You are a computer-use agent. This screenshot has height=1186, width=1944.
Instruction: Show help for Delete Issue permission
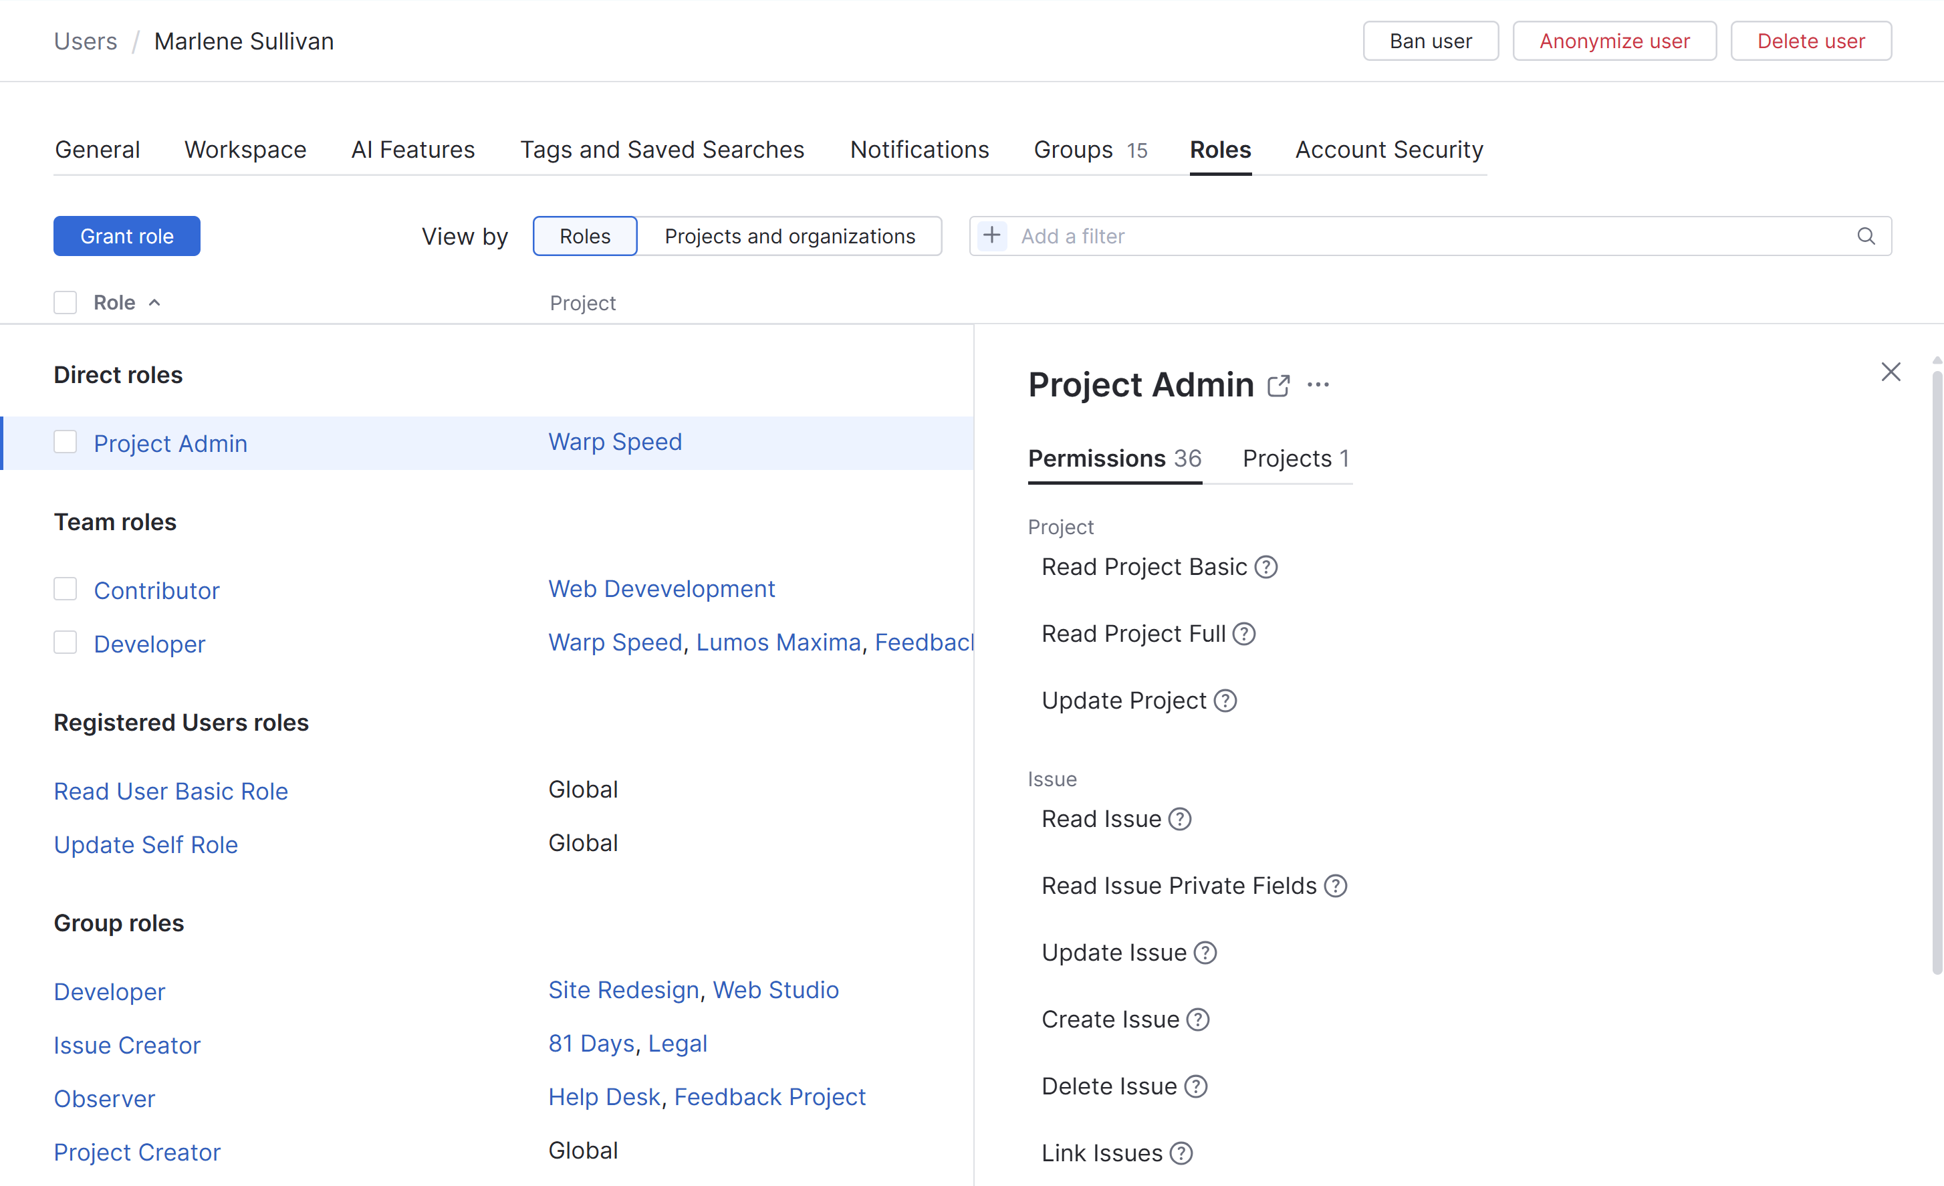(1196, 1086)
